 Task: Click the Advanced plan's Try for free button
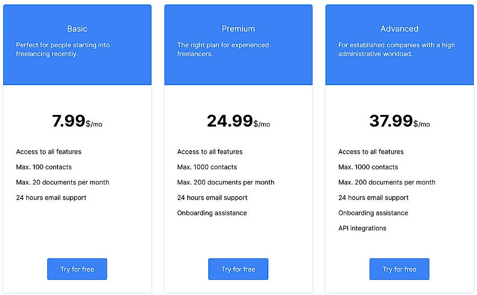click(399, 269)
